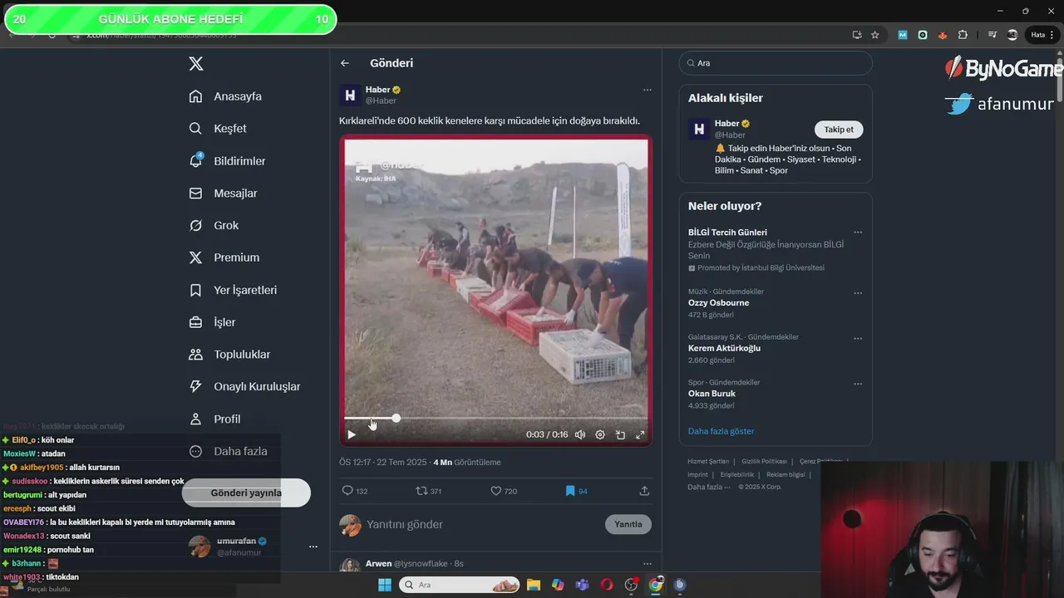Image resolution: width=1064 pixels, height=598 pixels.
Task: Click the taskbar Ara search box
Action: 460,585
